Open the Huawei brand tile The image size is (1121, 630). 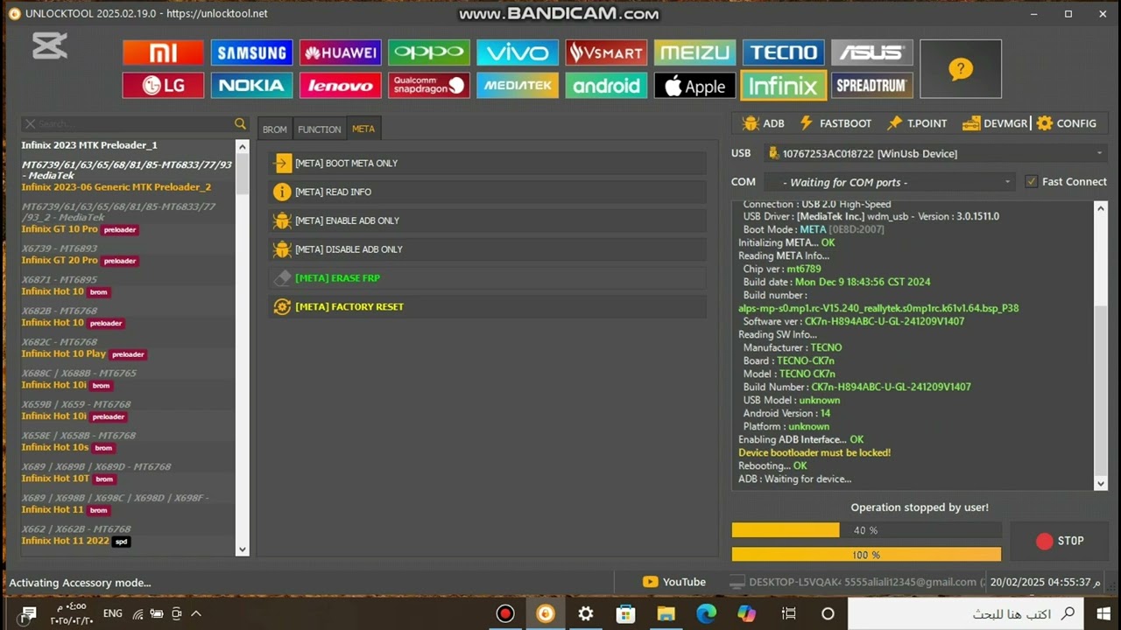(x=340, y=52)
